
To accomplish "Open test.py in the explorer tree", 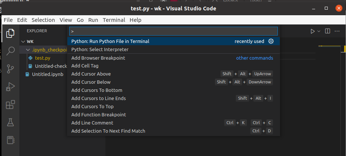I will [x=42, y=58].
